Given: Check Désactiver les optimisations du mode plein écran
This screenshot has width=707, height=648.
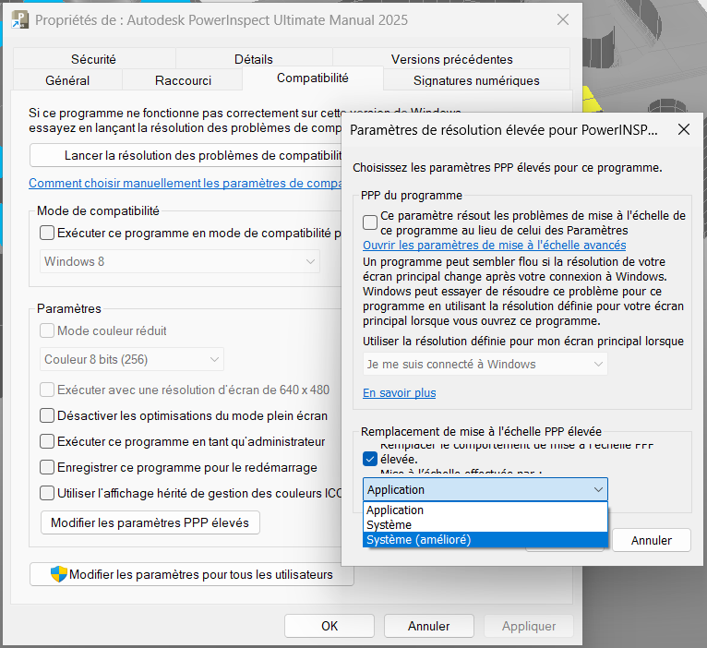Looking at the screenshot, I should point(47,415).
